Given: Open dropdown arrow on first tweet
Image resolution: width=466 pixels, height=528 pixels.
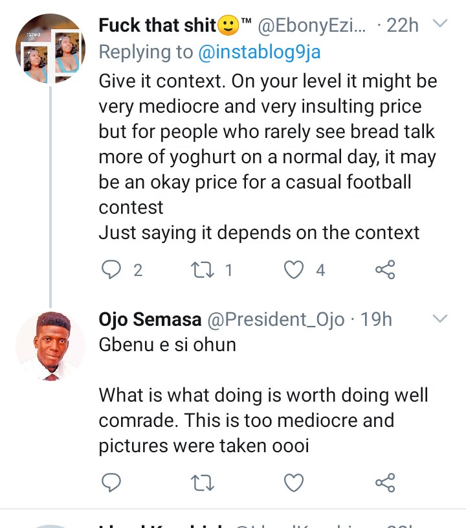Looking at the screenshot, I should pos(439,25).
